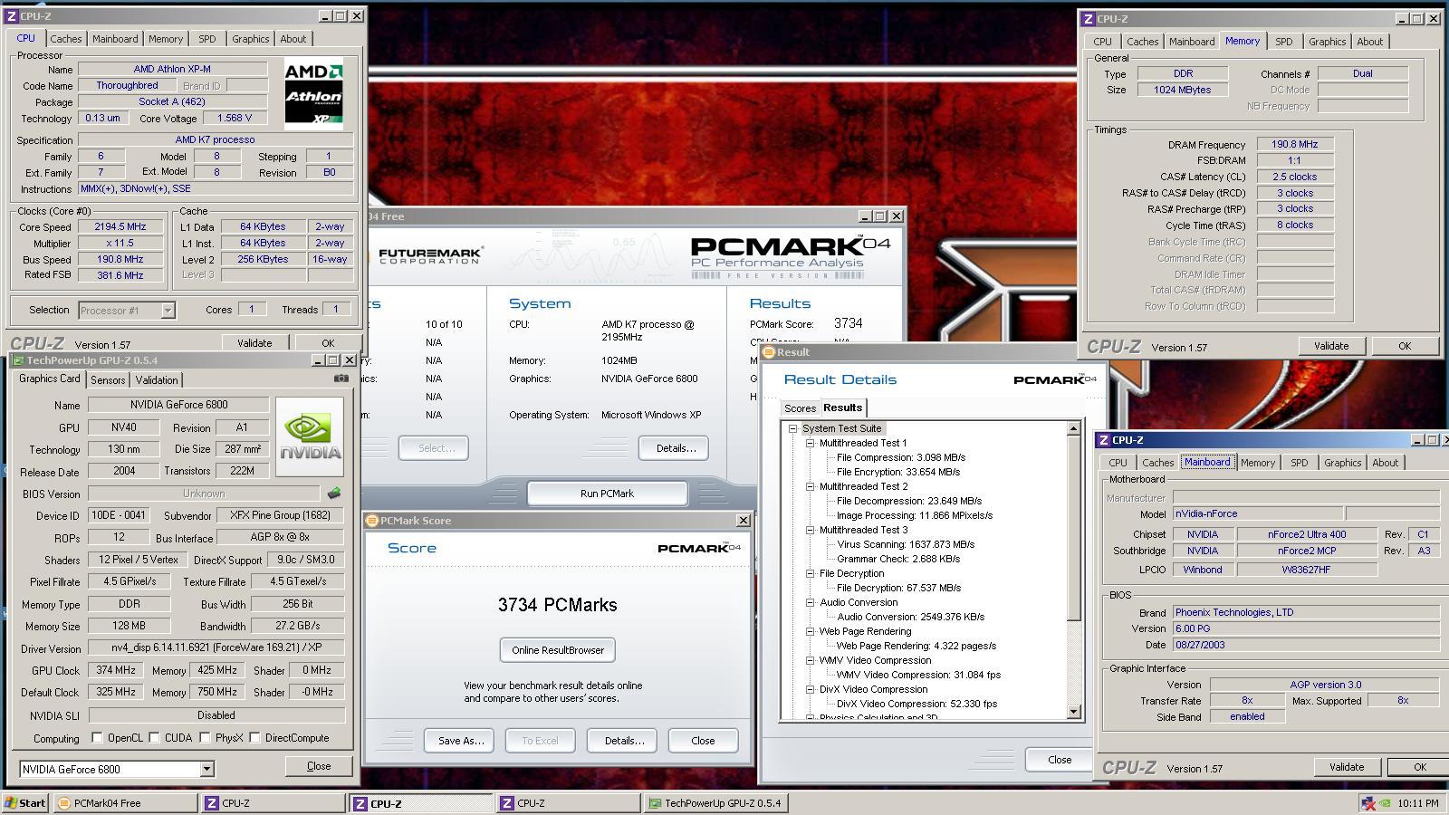Viewport: 1449px width, 815px height.
Task: Click Validate in the top-left CPU-Z window
Action: tap(254, 343)
